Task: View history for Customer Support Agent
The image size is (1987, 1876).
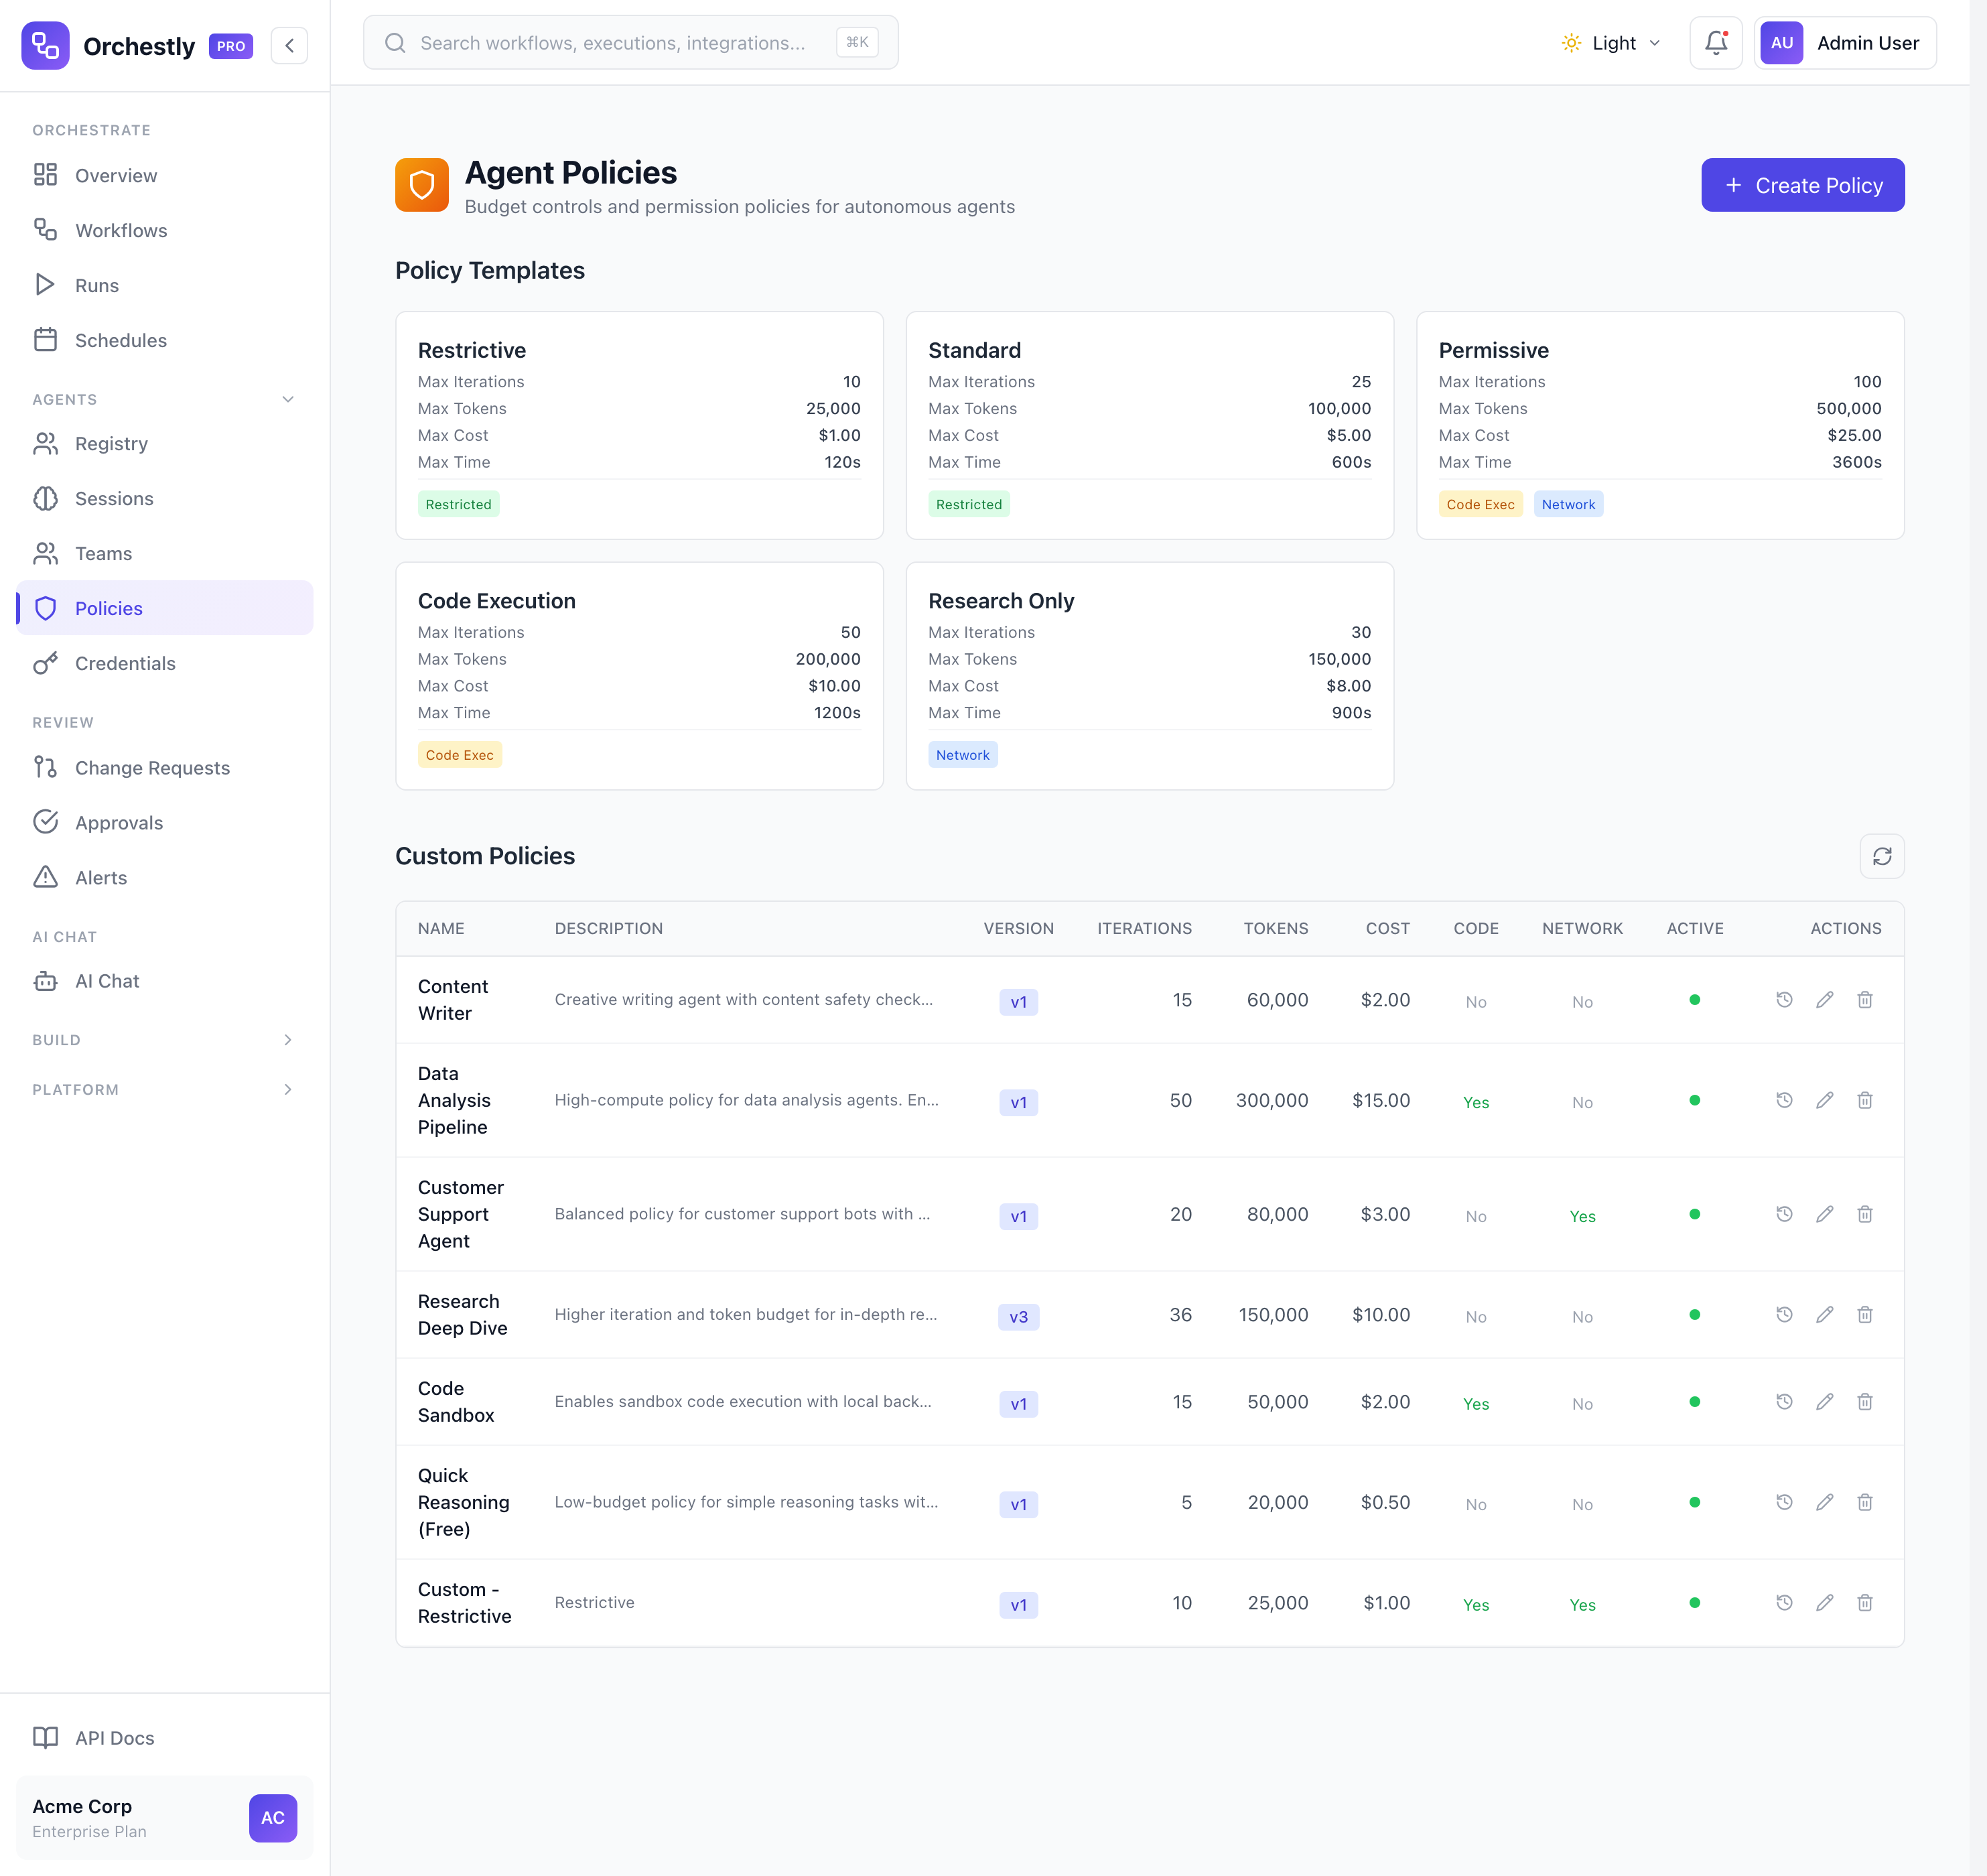Action: (x=1784, y=1214)
